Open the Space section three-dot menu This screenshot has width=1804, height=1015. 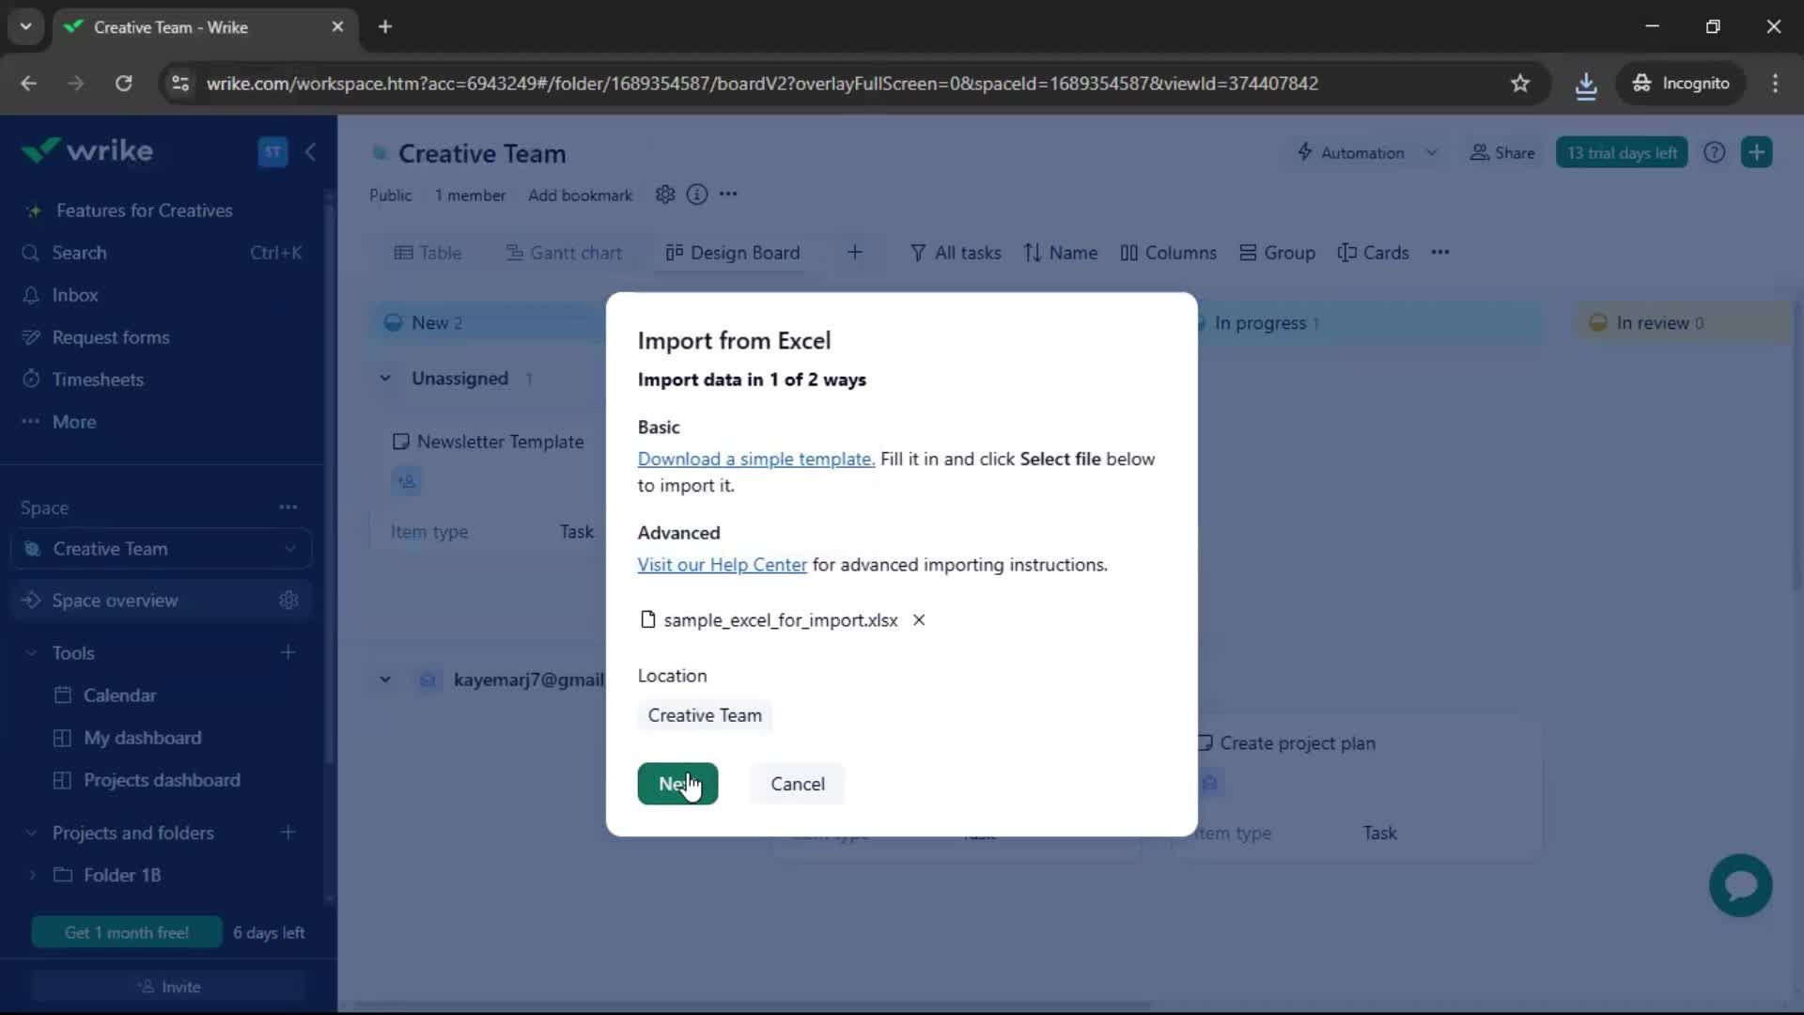click(288, 507)
